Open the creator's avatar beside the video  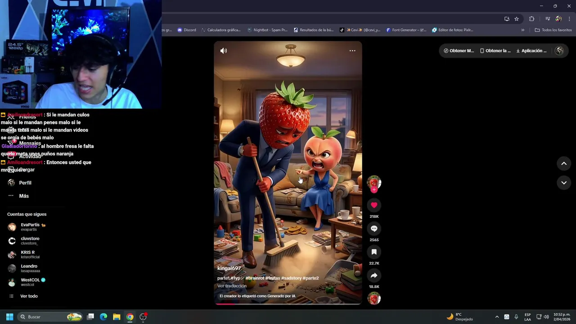point(374,182)
